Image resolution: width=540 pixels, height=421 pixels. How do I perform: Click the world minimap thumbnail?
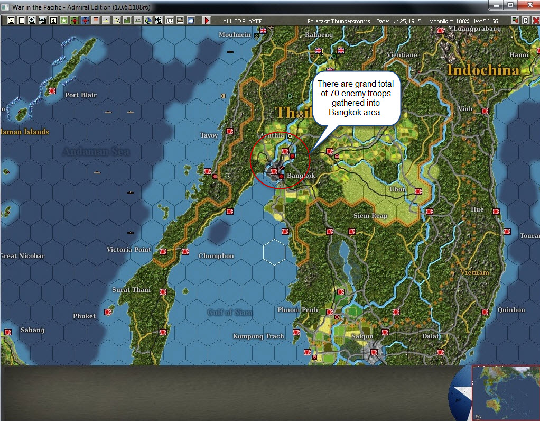click(x=506, y=393)
